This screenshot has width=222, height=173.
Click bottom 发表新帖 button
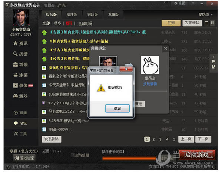[x=52, y=139]
